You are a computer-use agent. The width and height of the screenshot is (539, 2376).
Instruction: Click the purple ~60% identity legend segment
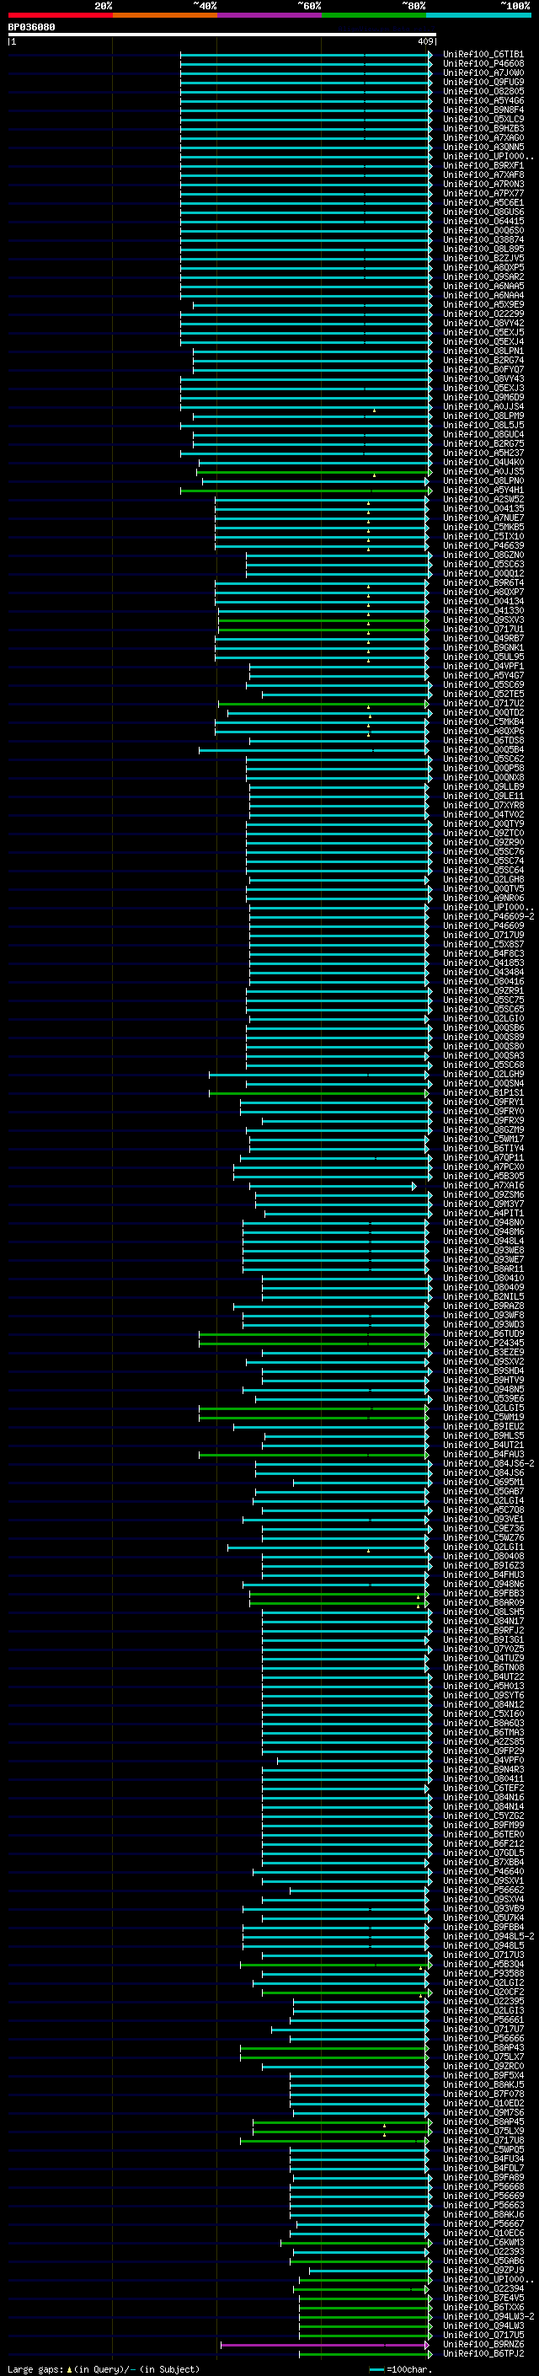(269, 16)
